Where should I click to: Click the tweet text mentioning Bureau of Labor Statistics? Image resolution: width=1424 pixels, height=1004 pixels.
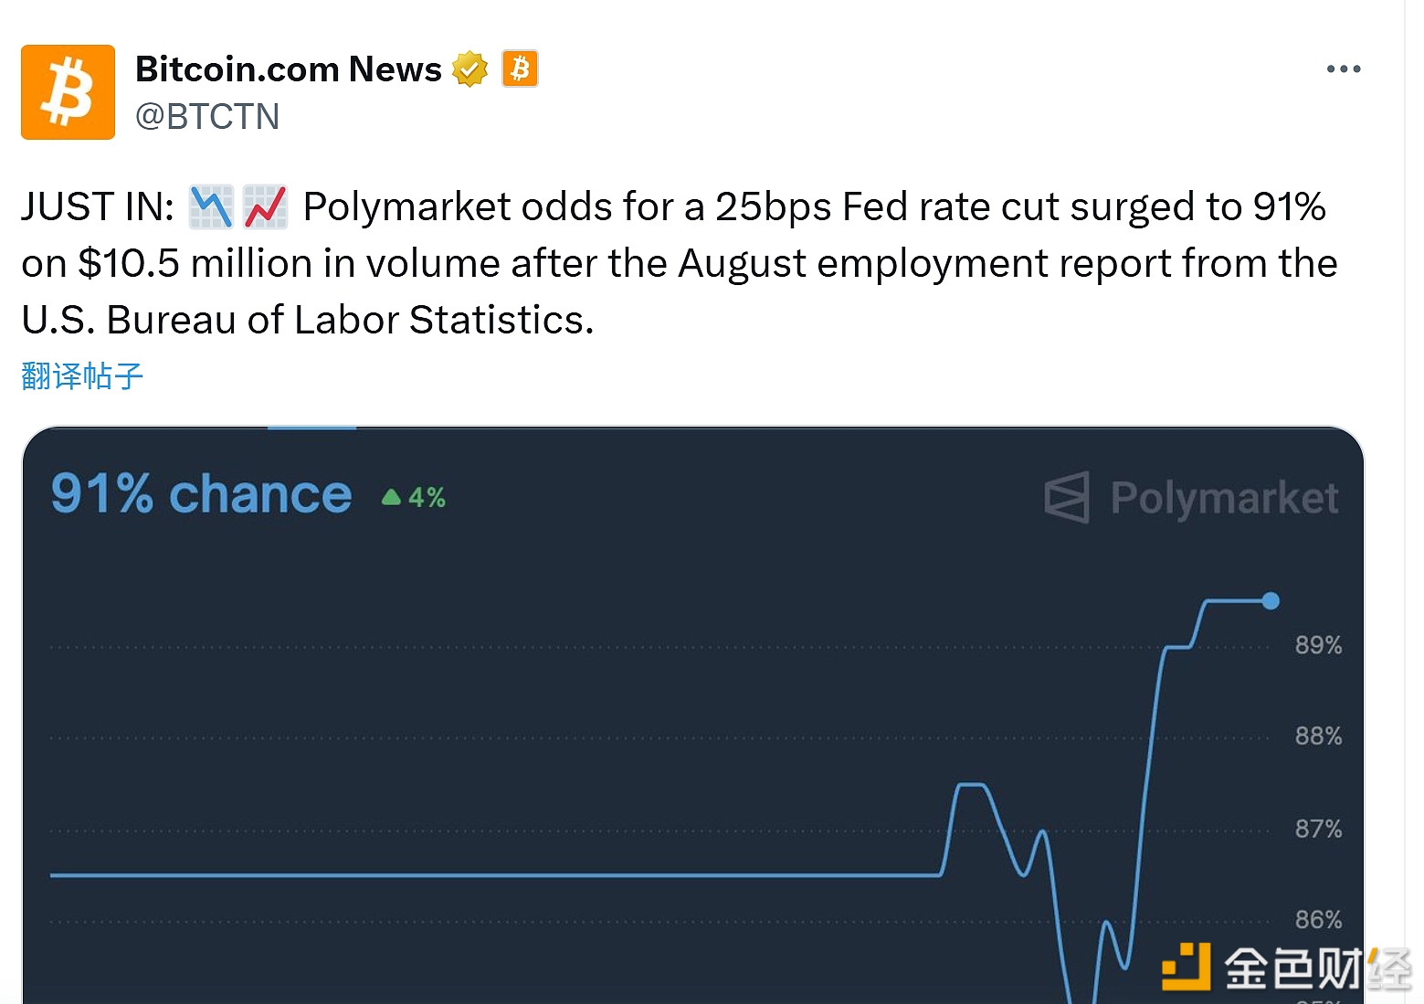308,320
